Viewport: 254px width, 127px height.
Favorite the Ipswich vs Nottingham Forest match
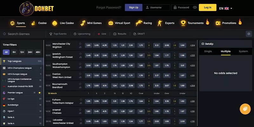(x=80, y=54)
